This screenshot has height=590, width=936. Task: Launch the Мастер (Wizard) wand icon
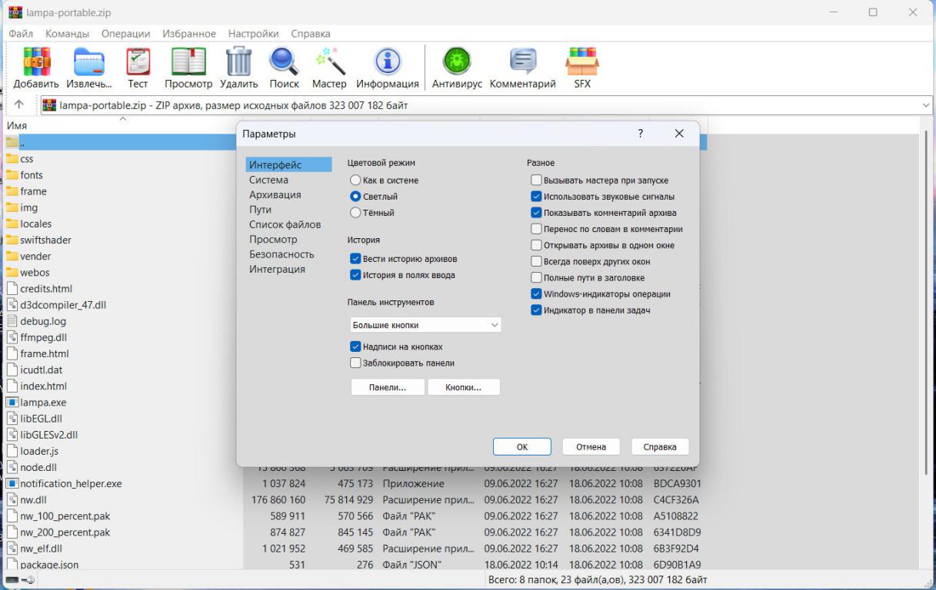(329, 62)
